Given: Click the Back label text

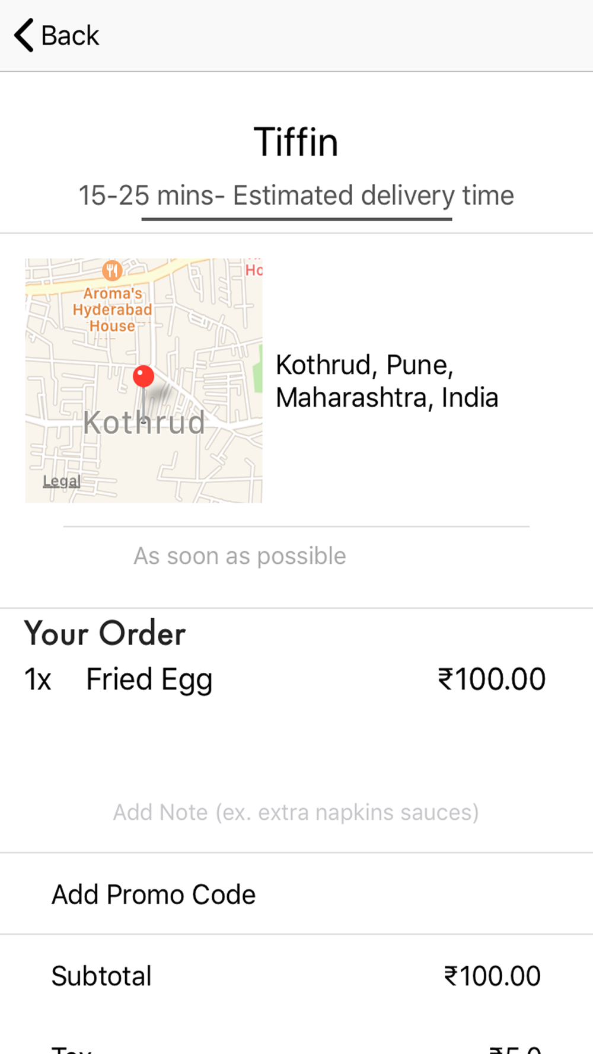Looking at the screenshot, I should [x=70, y=36].
